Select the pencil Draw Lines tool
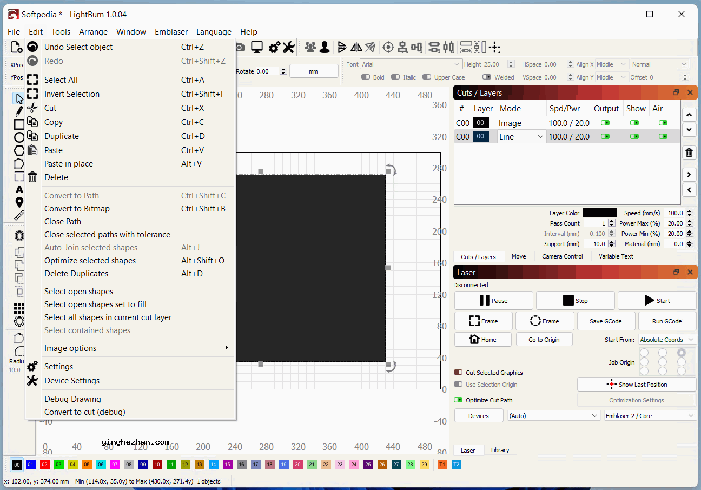The image size is (701, 490). click(19, 111)
